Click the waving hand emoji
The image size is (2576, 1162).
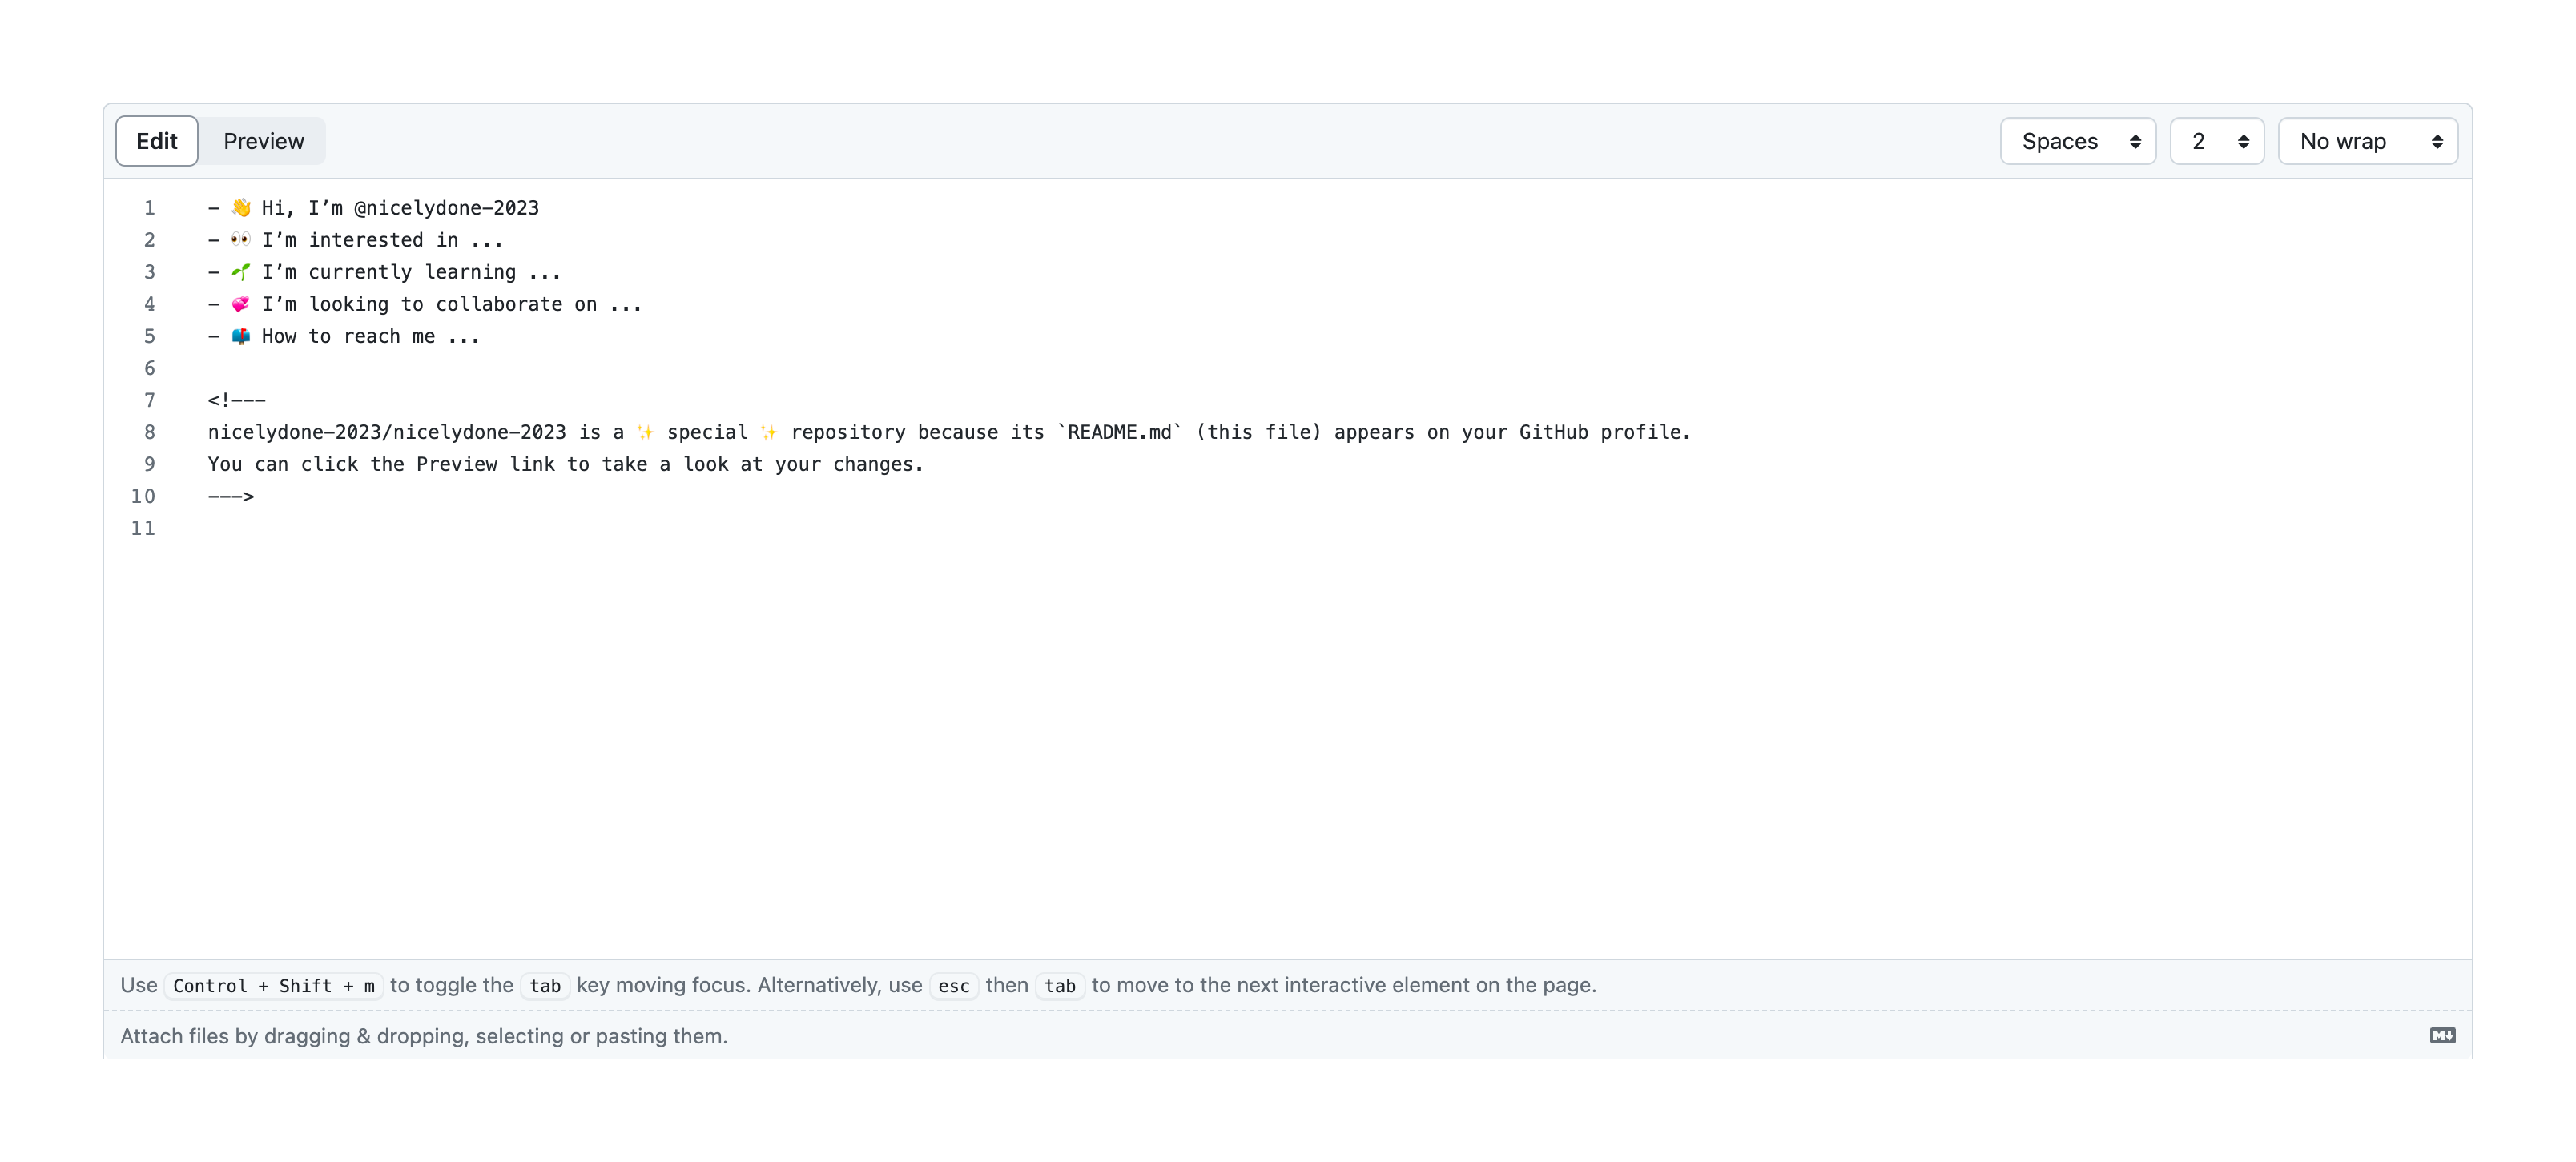tap(241, 208)
